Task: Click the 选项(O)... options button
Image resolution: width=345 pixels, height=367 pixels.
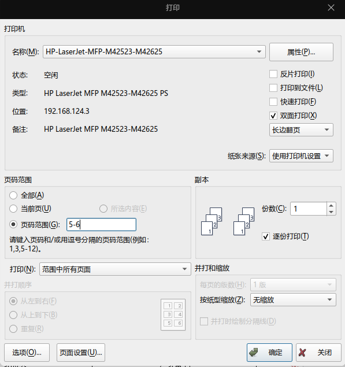Action: point(27,353)
